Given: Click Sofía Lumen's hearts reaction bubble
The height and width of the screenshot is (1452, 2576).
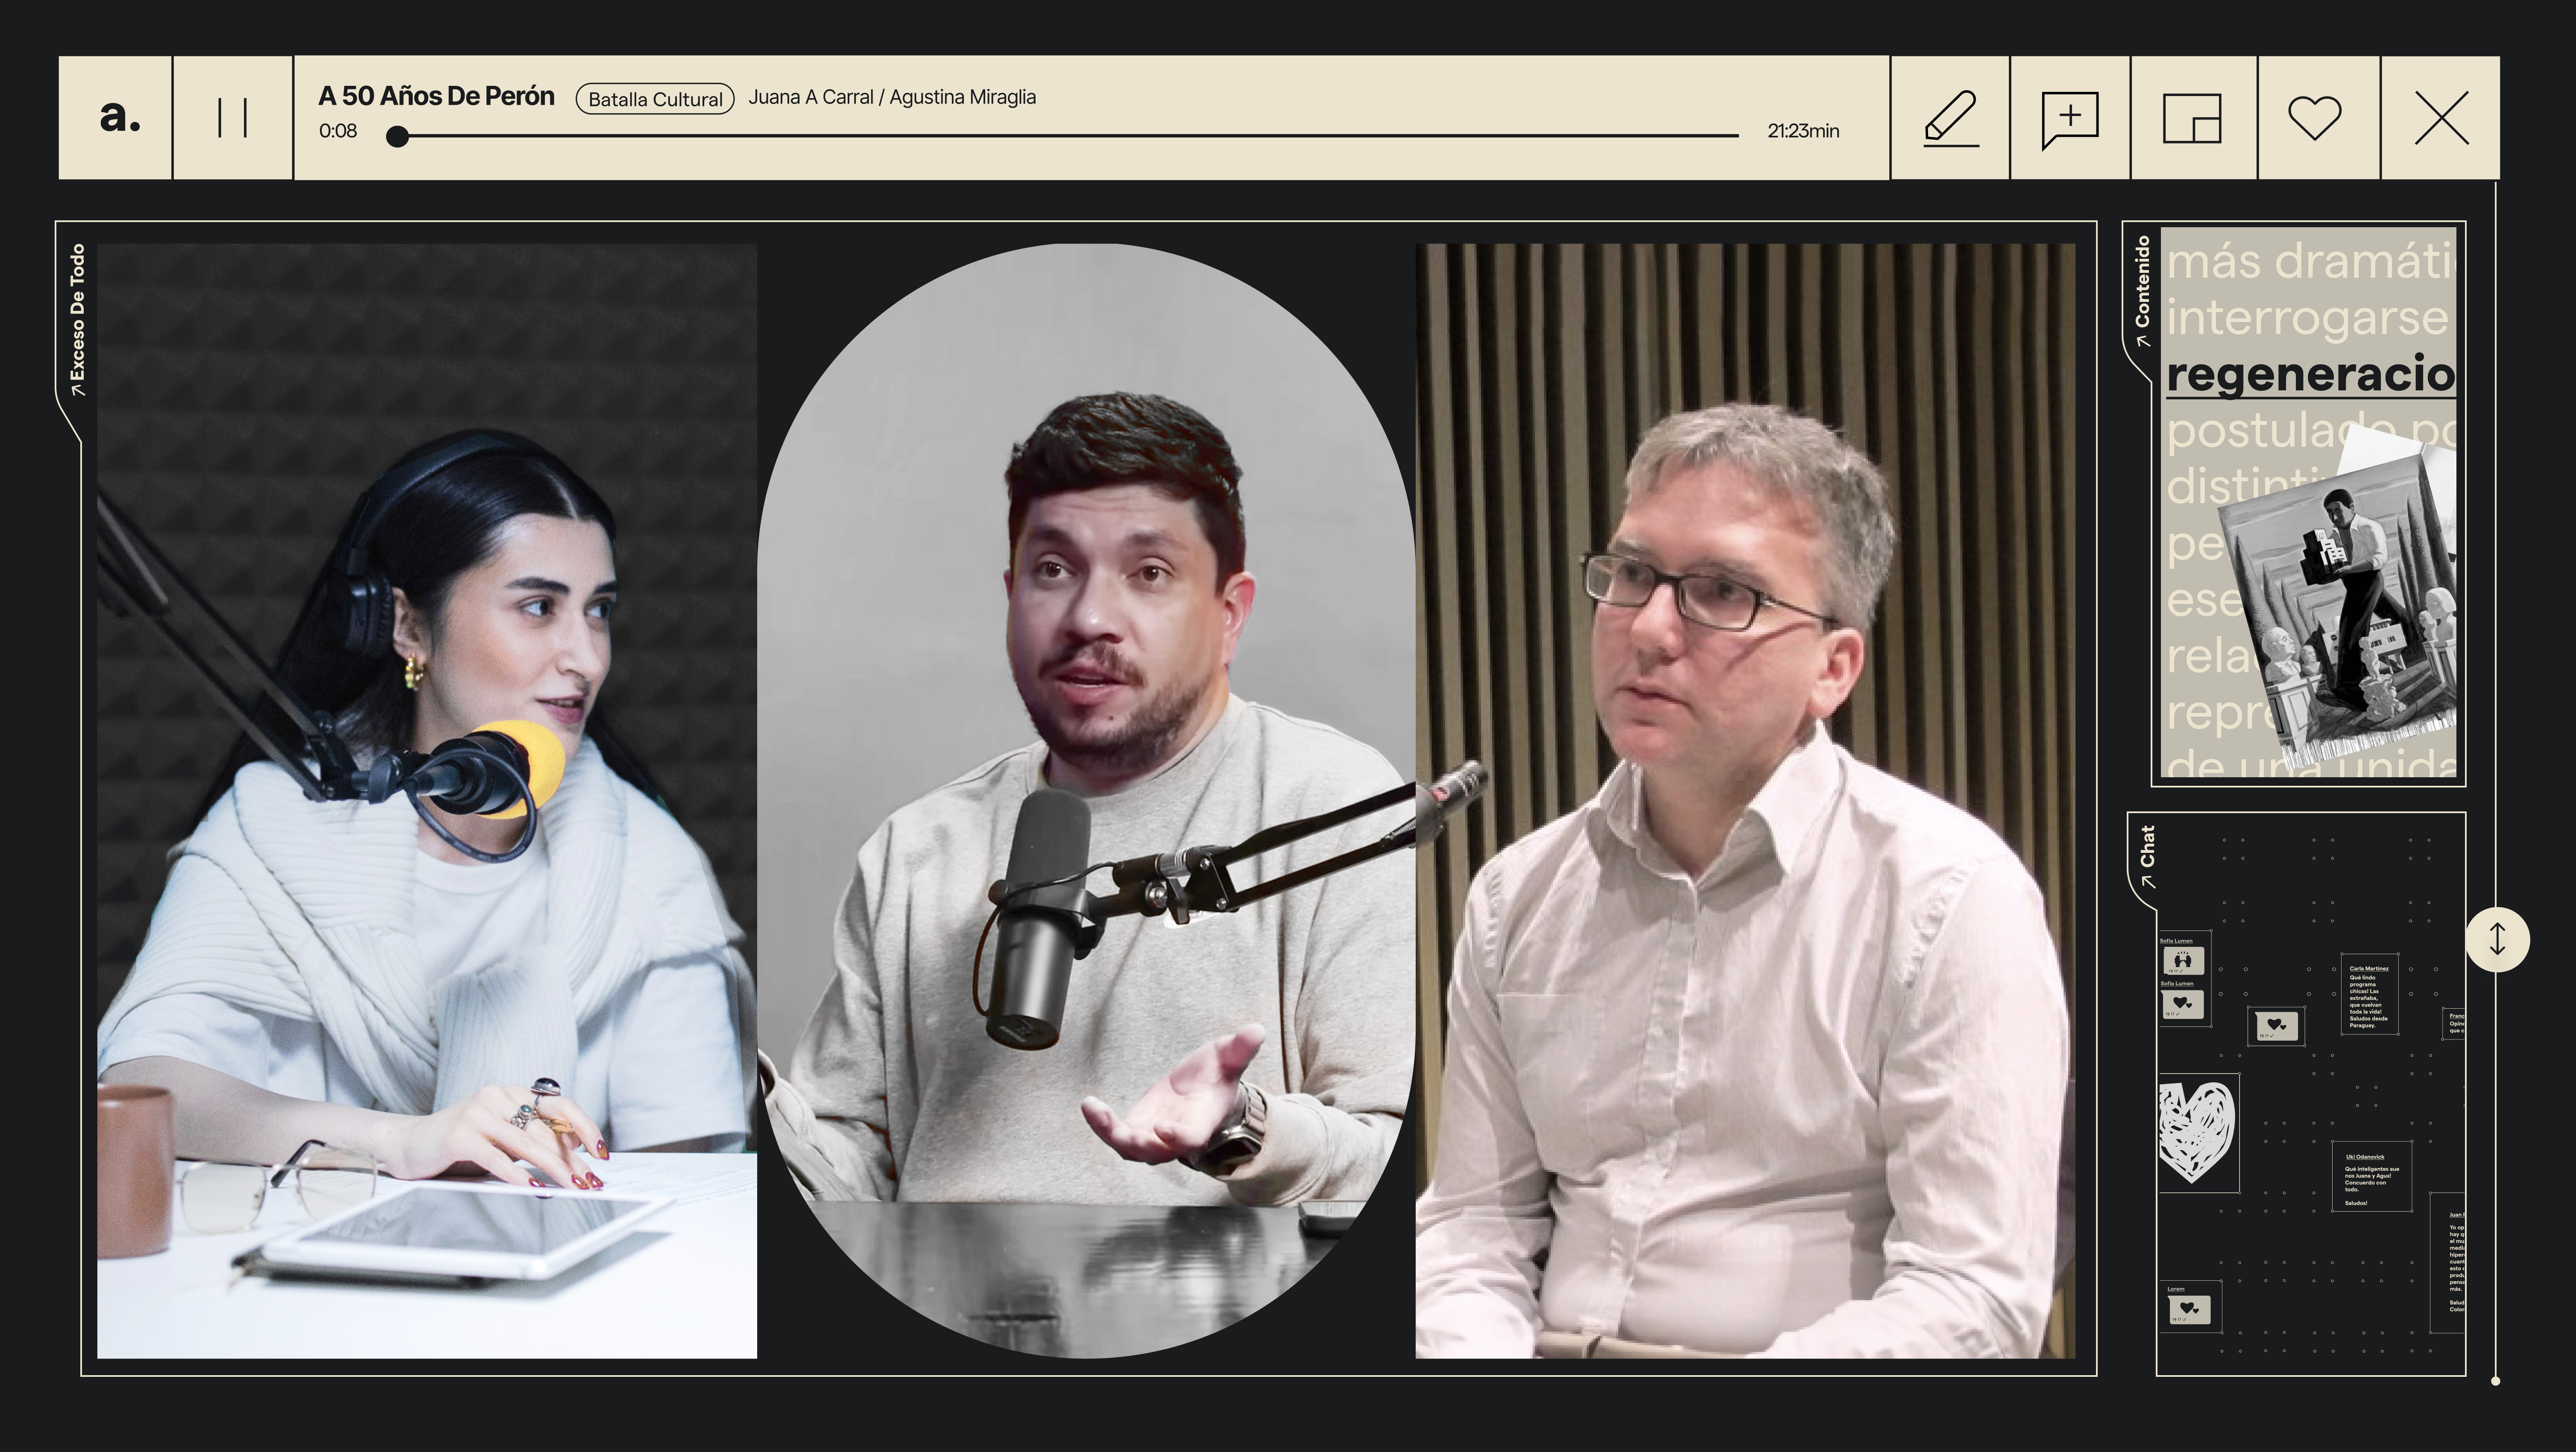Looking at the screenshot, I should click(2183, 1004).
